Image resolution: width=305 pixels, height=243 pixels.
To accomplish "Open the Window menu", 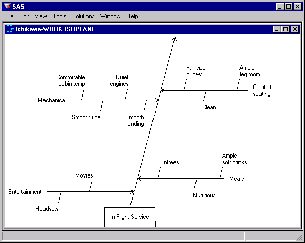I will (111, 16).
